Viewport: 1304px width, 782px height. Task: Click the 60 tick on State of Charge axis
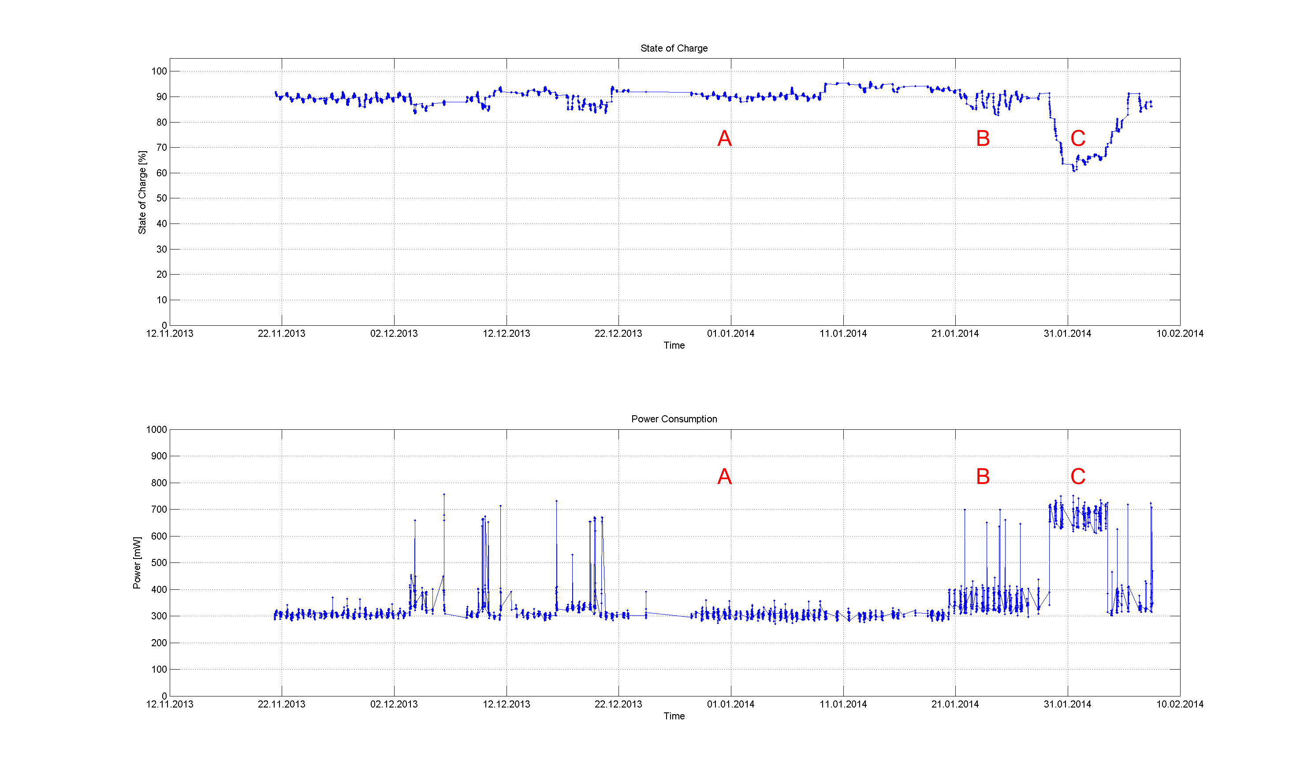tap(161, 173)
